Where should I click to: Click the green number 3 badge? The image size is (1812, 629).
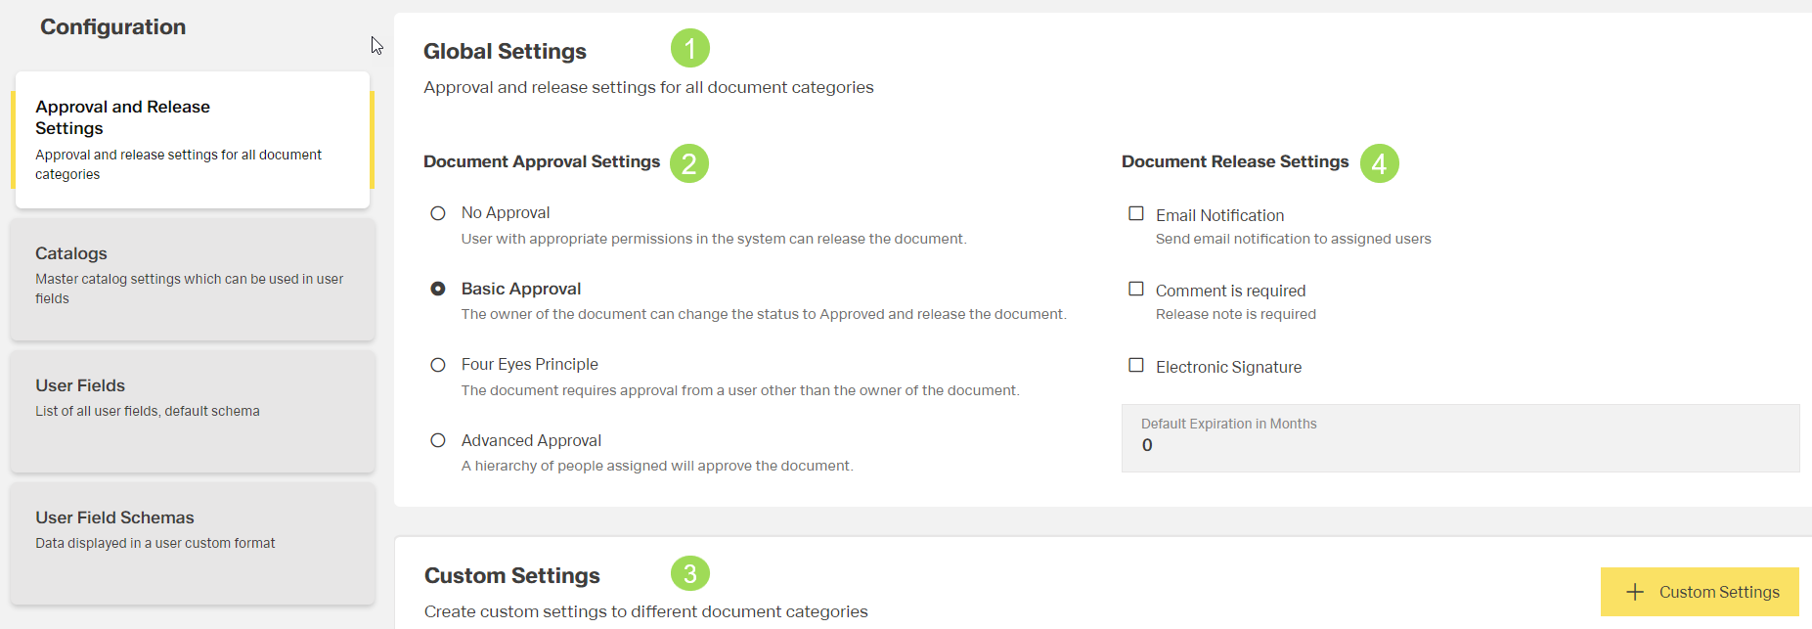tap(689, 573)
